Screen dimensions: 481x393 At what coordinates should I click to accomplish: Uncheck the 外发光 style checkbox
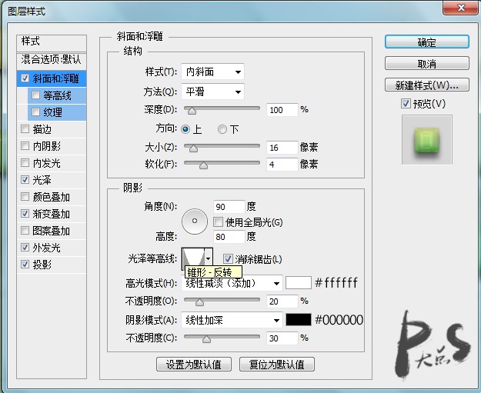point(25,247)
